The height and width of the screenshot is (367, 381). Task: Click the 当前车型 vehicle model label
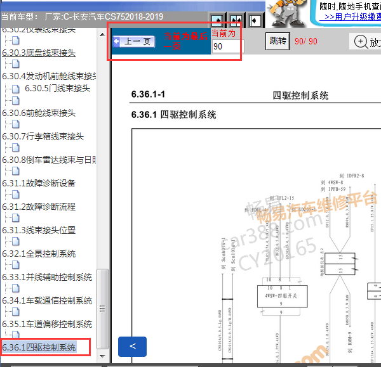point(20,16)
